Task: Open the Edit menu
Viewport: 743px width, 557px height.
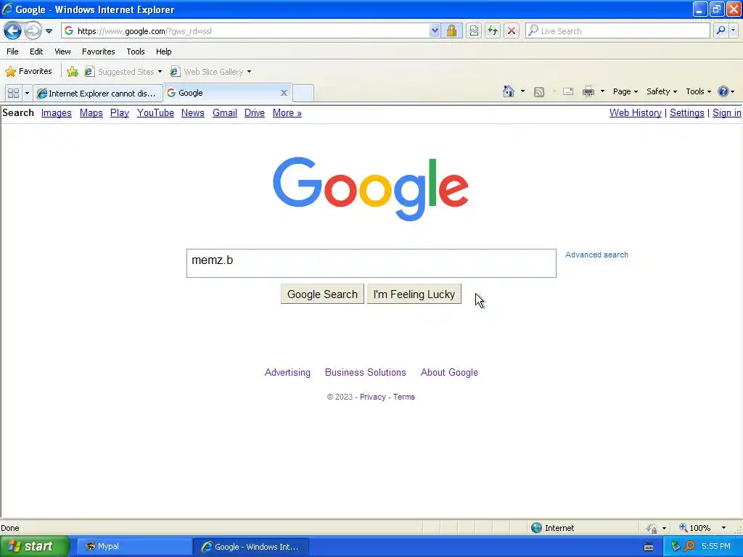Action: click(x=36, y=51)
